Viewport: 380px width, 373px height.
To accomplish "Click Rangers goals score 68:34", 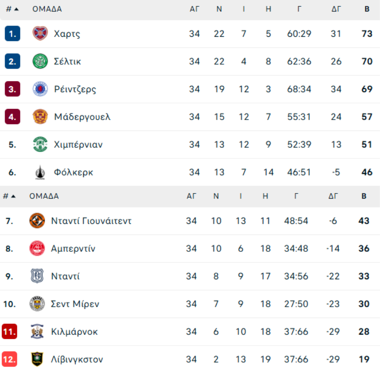I will tap(299, 89).
